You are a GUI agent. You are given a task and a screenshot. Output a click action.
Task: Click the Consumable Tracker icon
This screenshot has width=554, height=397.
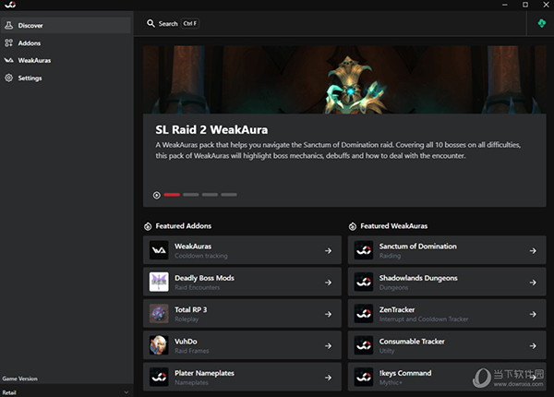pos(364,345)
